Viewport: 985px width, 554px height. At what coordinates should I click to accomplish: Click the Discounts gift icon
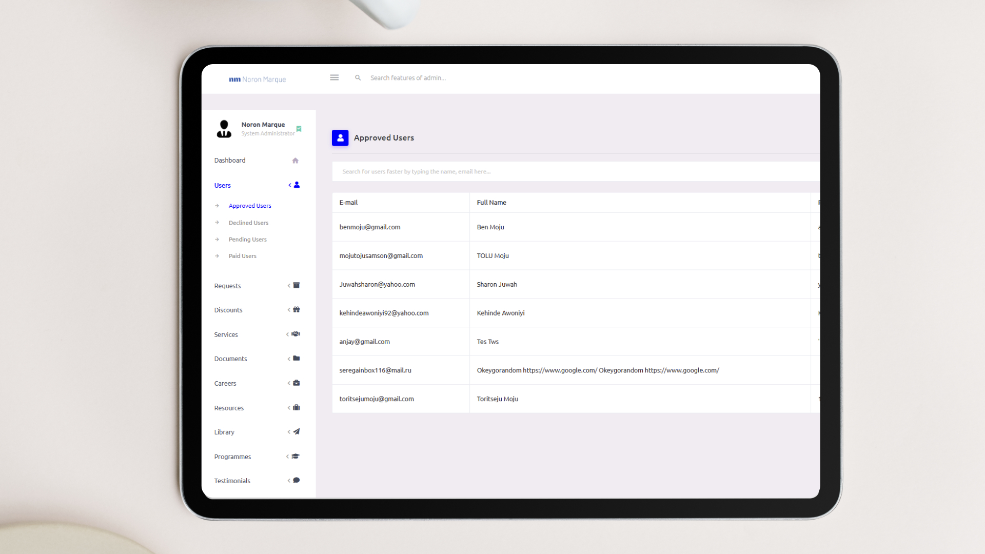tap(296, 310)
